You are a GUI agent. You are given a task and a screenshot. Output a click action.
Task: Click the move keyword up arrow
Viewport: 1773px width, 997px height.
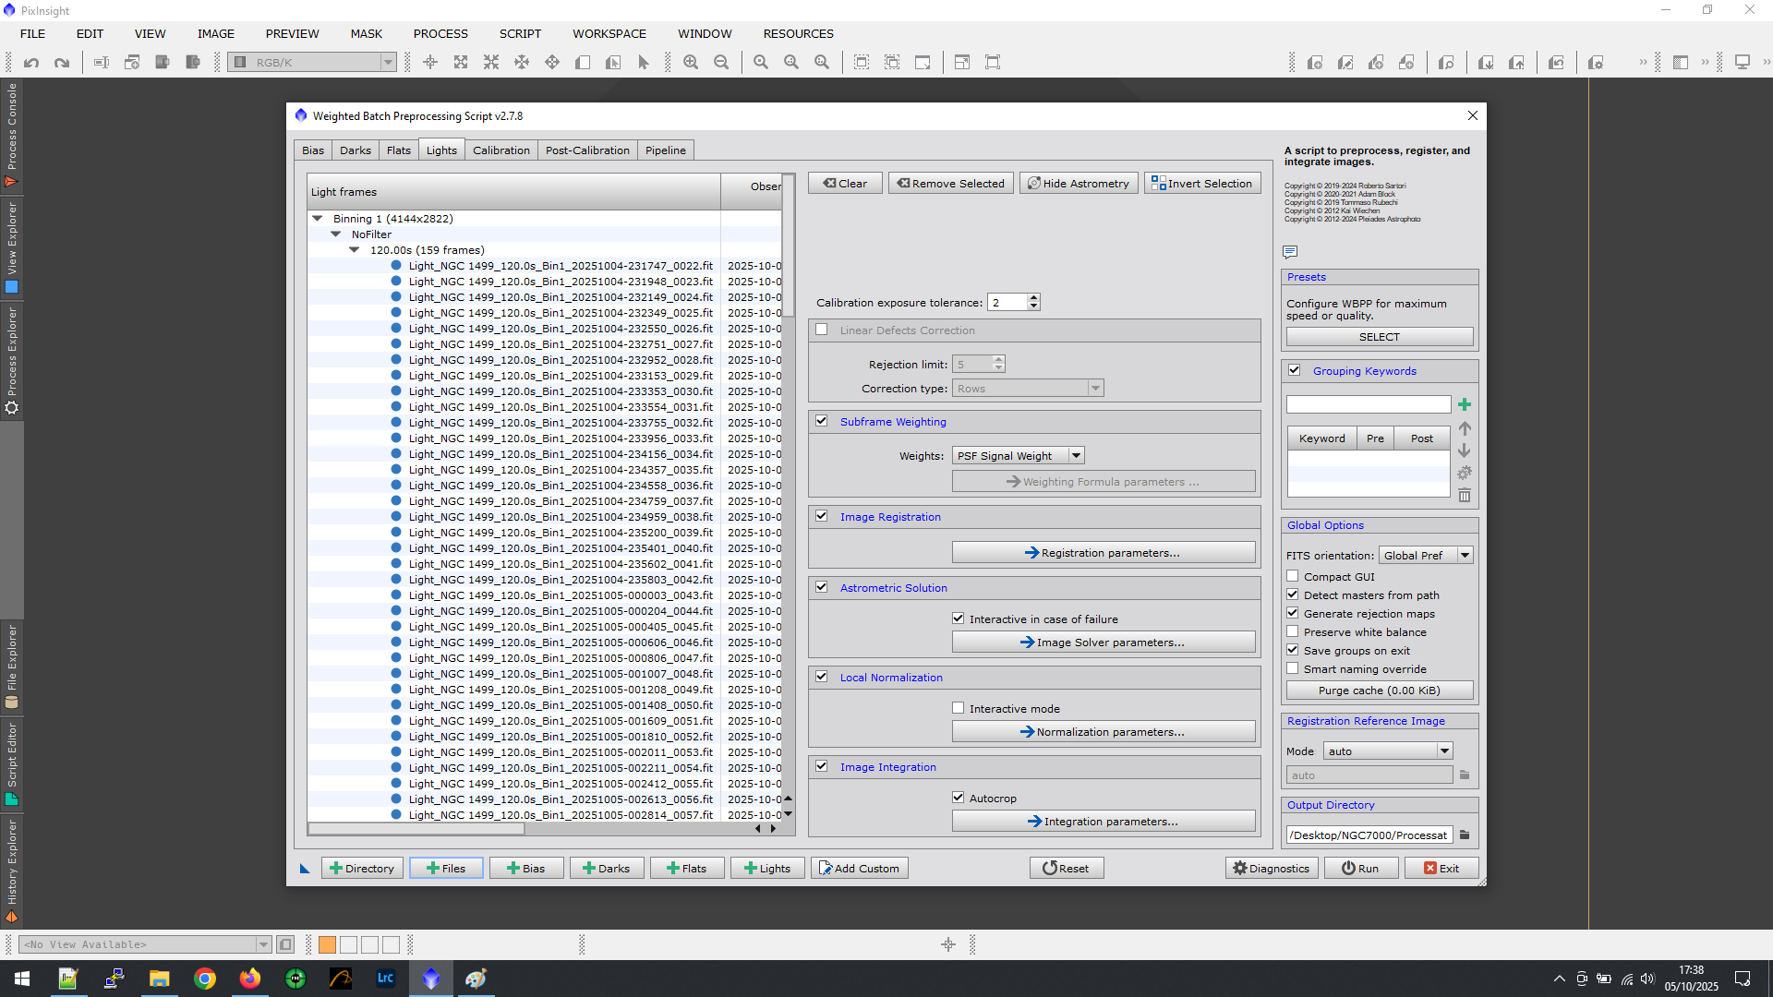1465,428
